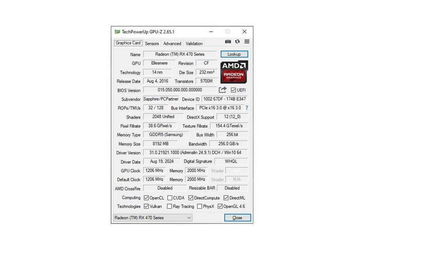Toggle the DirectML checkbox
The height and width of the screenshot is (264, 423).
coord(226,198)
